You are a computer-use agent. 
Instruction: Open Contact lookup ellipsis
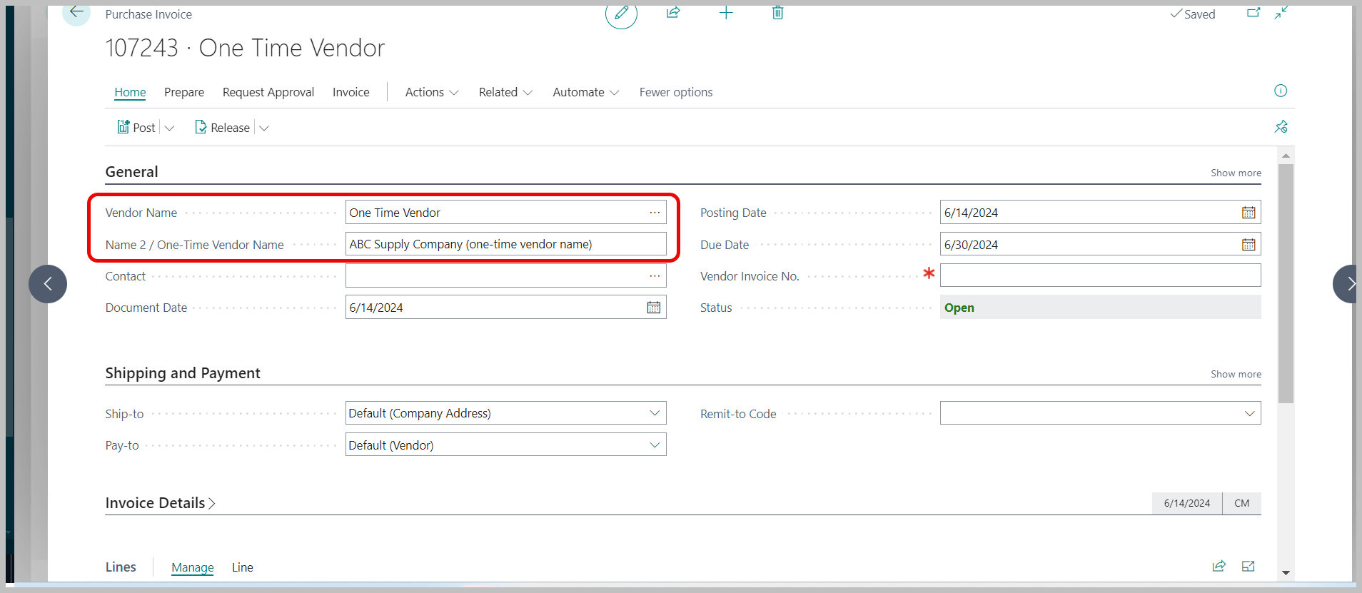pyautogui.click(x=655, y=276)
